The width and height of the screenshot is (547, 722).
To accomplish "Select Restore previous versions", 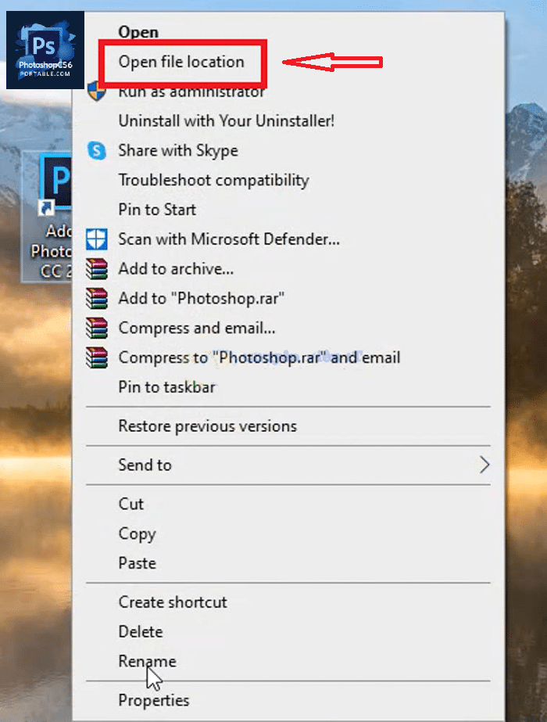I will [x=206, y=426].
